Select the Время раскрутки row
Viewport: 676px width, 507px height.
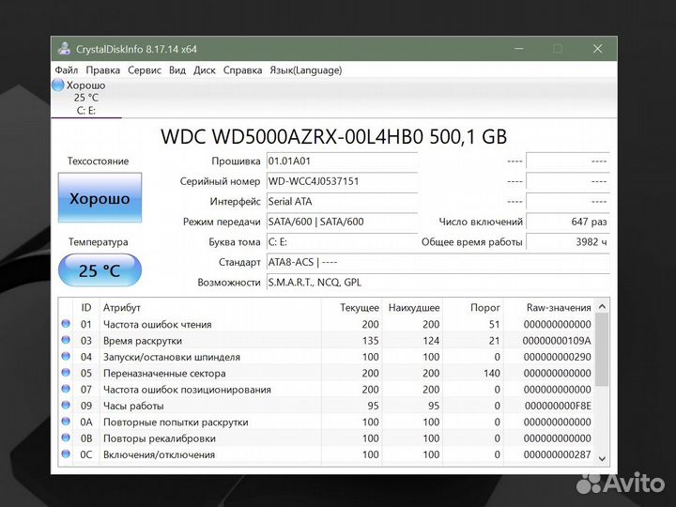pyautogui.click(x=327, y=341)
